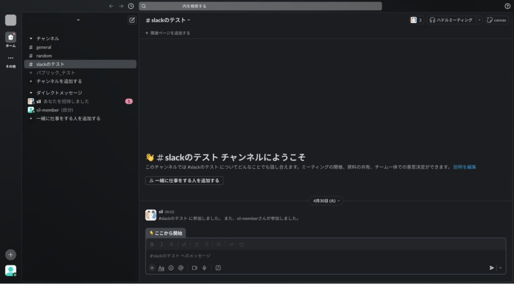This screenshot has width=514, height=284.
Task: Click the microphone audio clip icon
Action: pyautogui.click(x=204, y=268)
